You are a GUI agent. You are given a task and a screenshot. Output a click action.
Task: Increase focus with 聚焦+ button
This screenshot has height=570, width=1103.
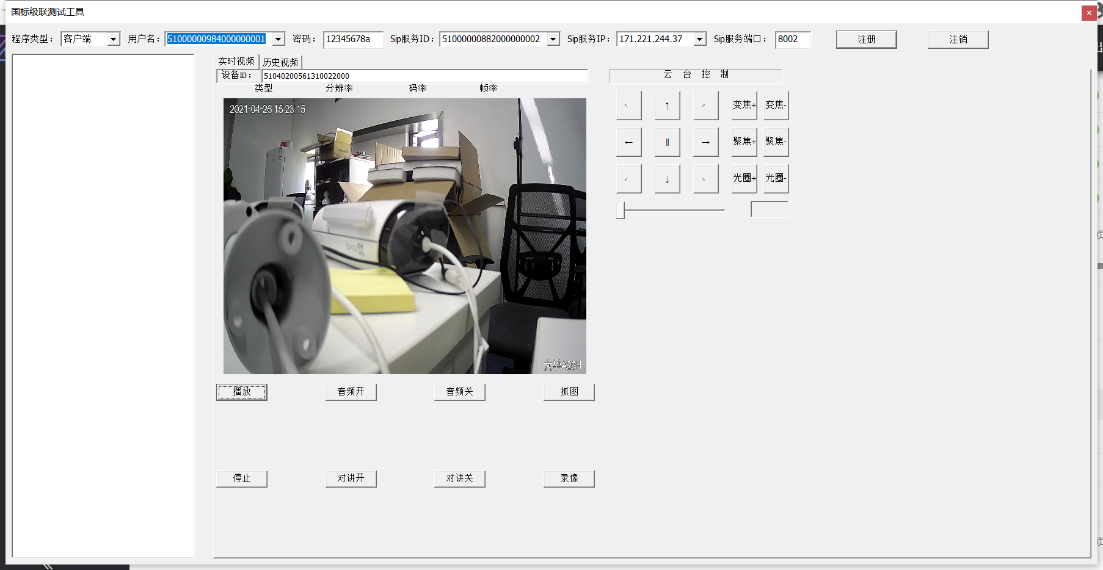click(x=744, y=142)
